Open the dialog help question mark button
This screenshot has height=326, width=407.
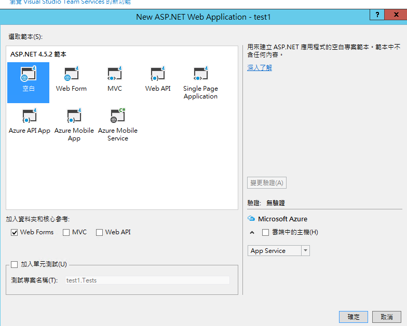click(377, 15)
